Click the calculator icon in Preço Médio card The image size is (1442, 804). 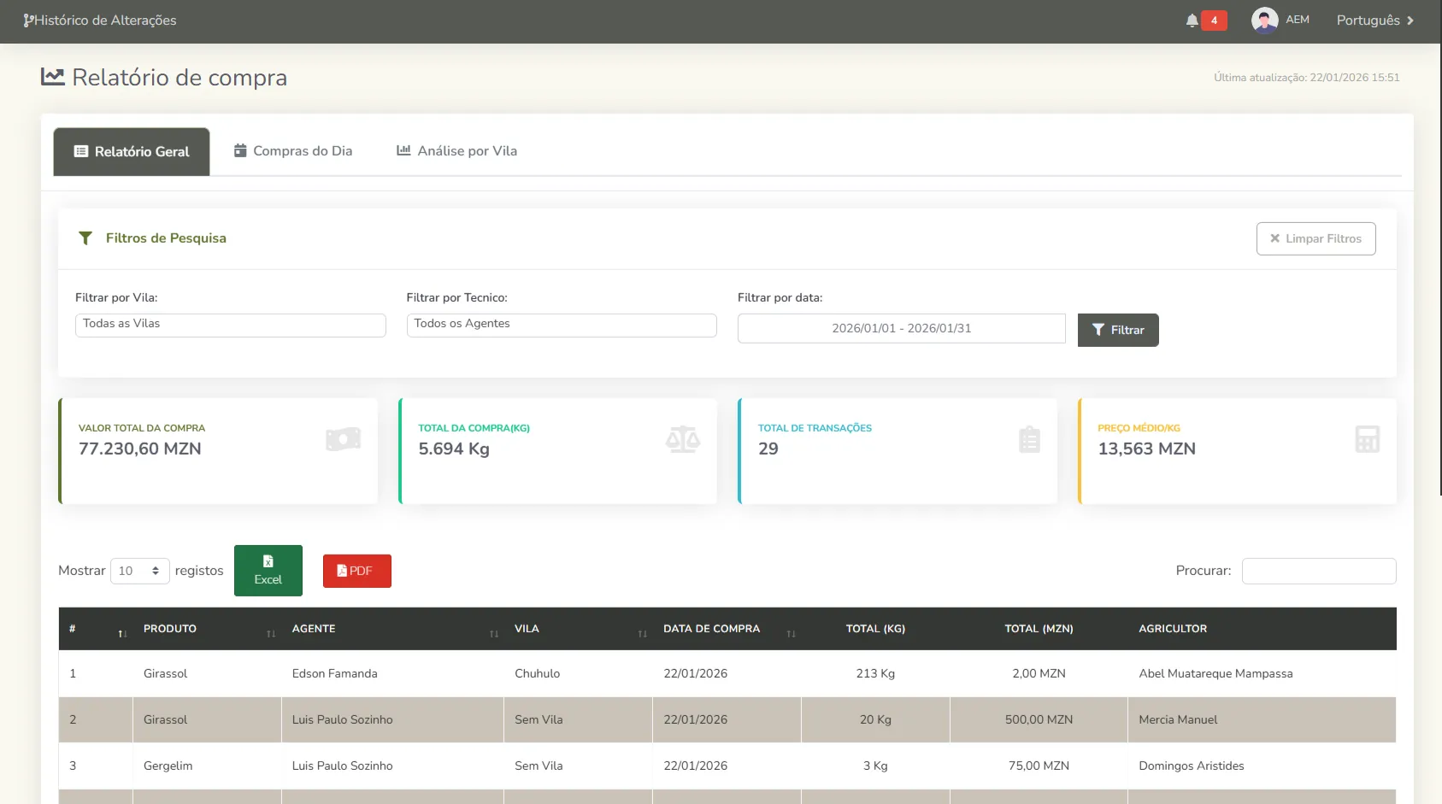click(1367, 440)
